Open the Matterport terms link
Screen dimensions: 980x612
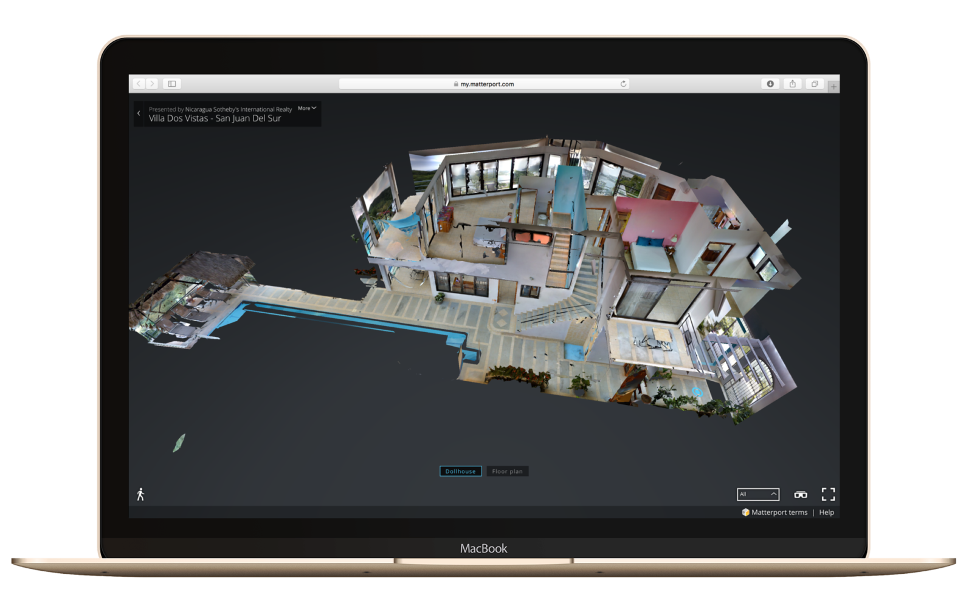779,512
